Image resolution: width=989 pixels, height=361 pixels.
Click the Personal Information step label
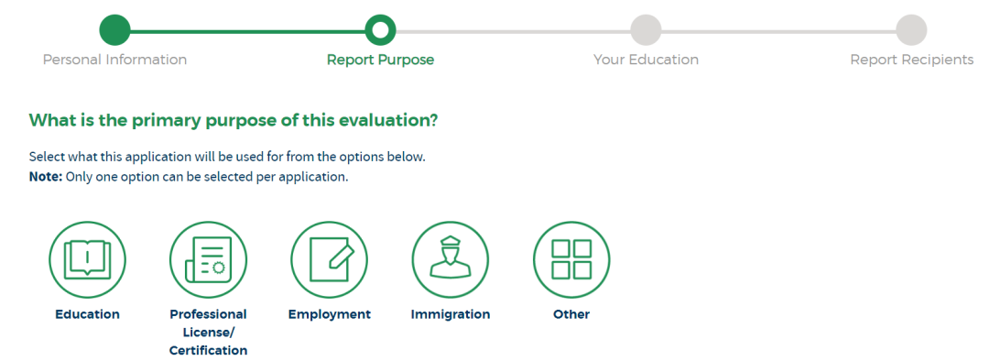point(114,60)
